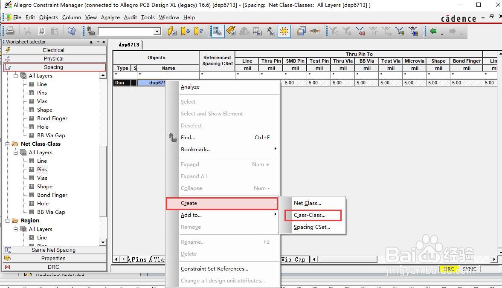502x288 pixels.
Task: Pin the Worksheet selector panel
Action: point(91,42)
